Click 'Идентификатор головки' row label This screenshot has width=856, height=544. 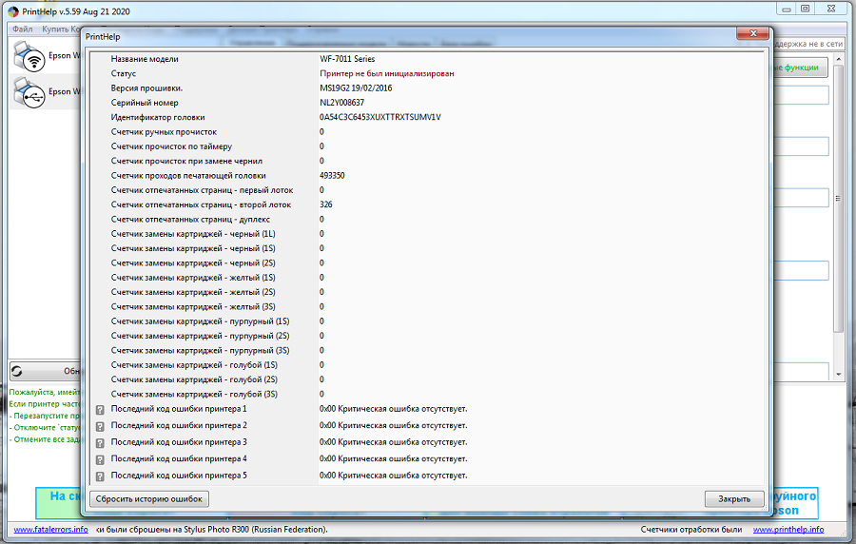coord(158,117)
